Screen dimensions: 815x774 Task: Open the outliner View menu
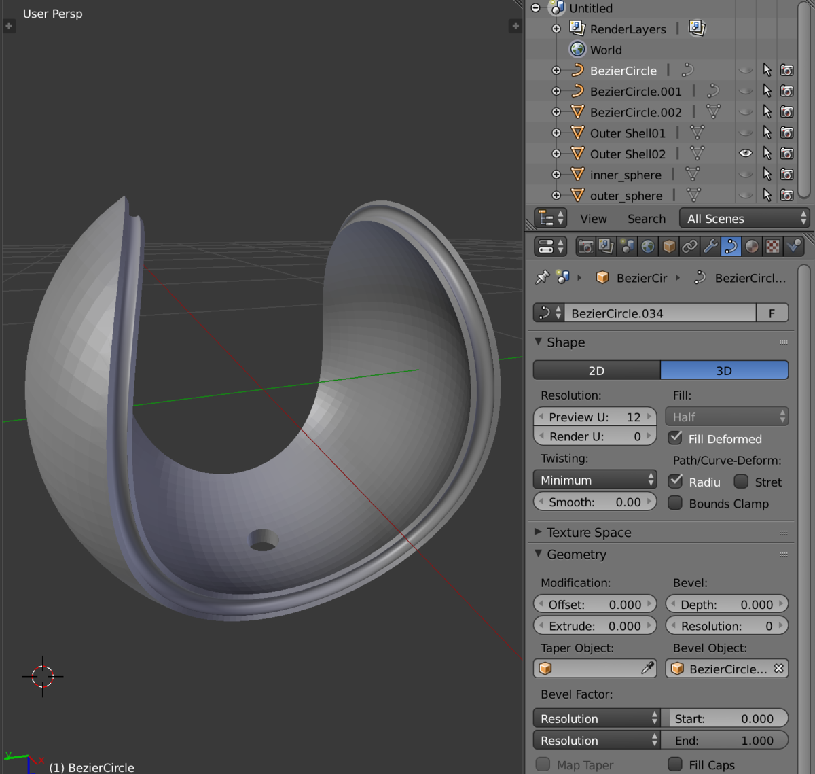(x=594, y=218)
